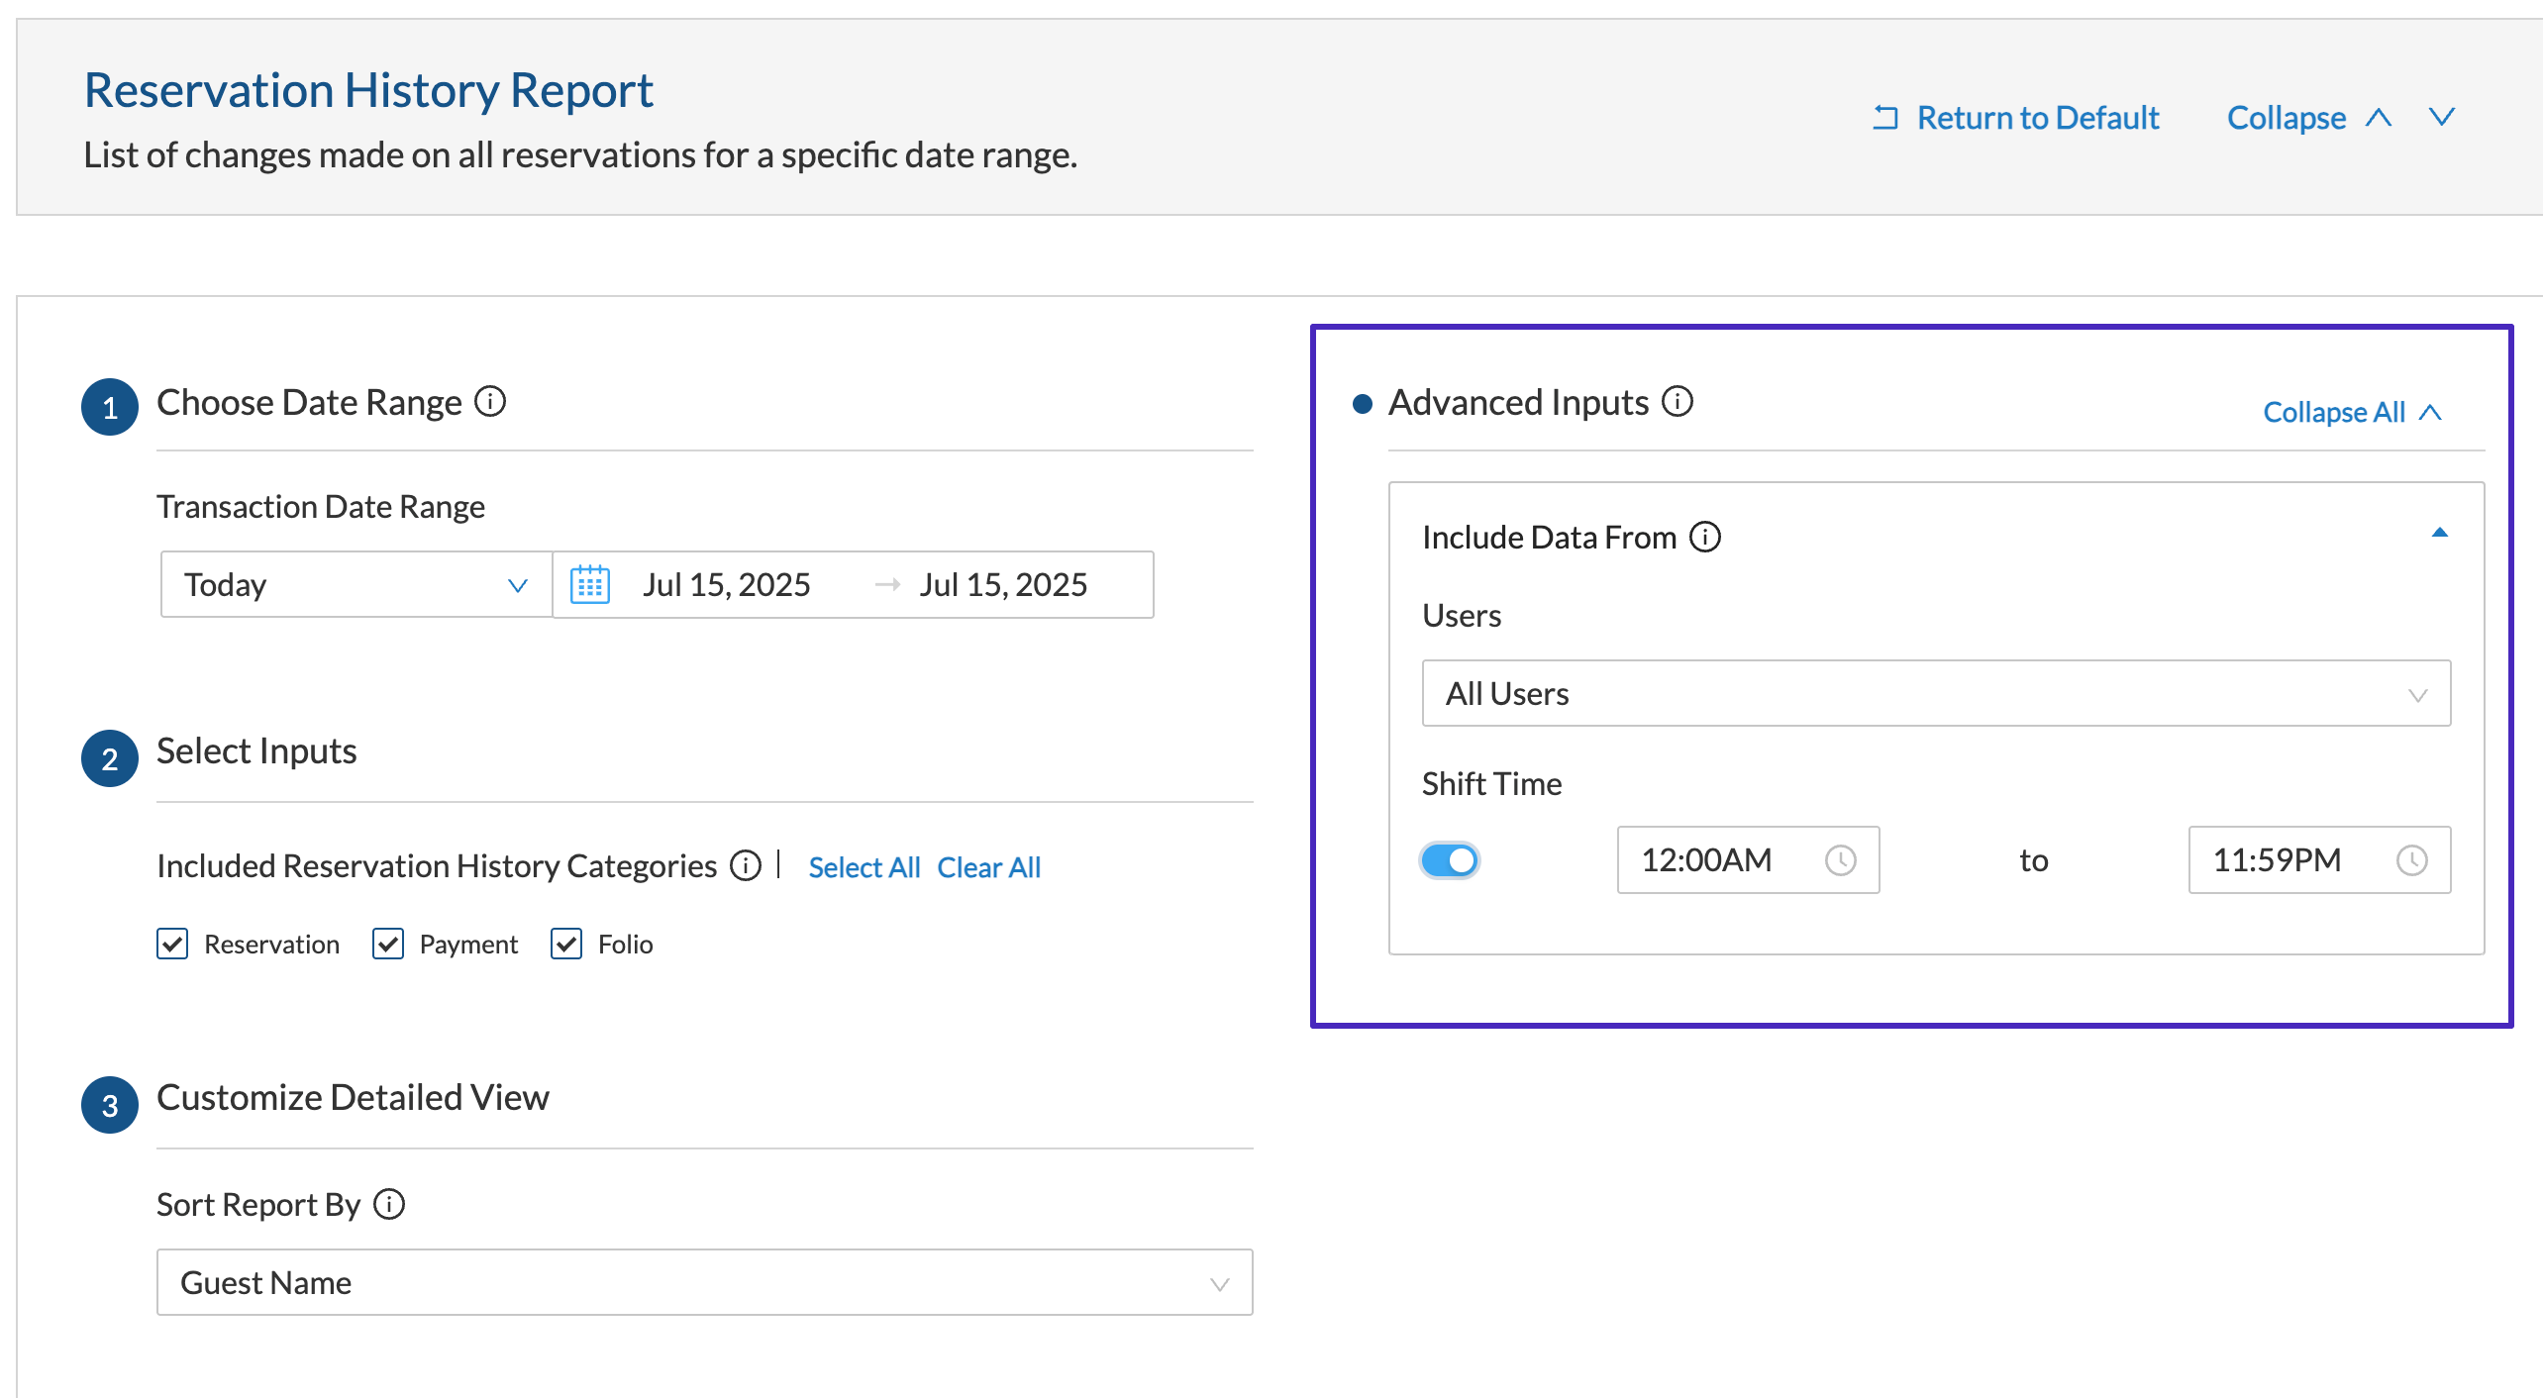
Task: Uncheck the Payment checkbox
Action: pos(388,944)
